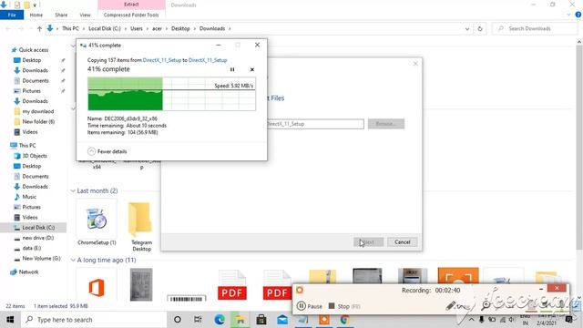The width and height of the screenshot is (583, 328).
Task: Collapse the Last month (2) group
Action: [x=73, y=190]
